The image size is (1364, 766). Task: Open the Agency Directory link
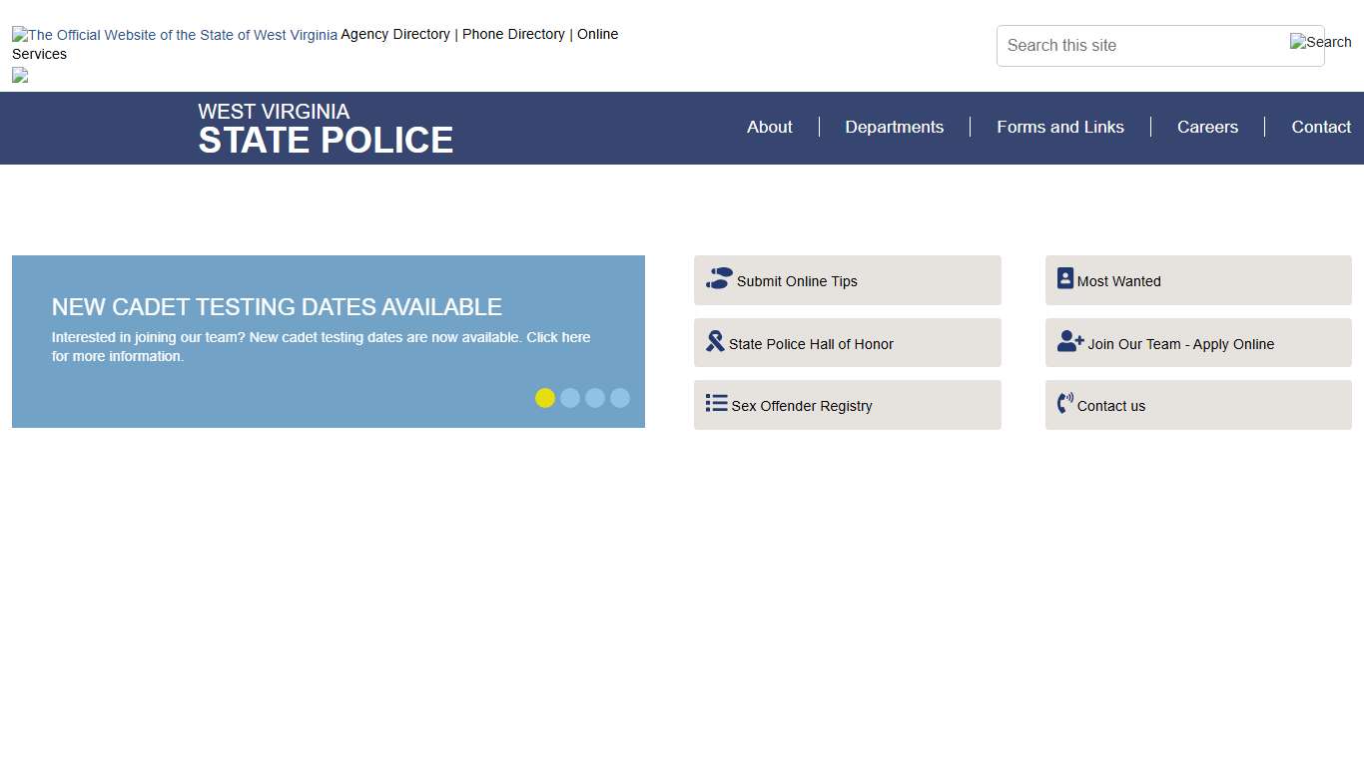pyautogui.click(x=395, y=34)
